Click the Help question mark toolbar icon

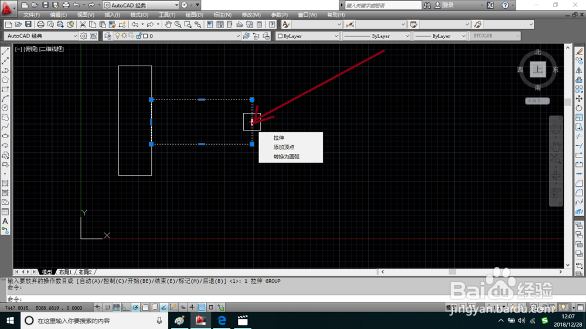[x=272, y=25]
